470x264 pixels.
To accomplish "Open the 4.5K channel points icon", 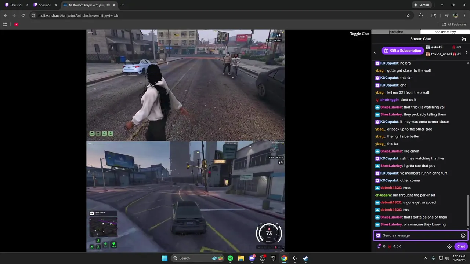I will point(390,246).
